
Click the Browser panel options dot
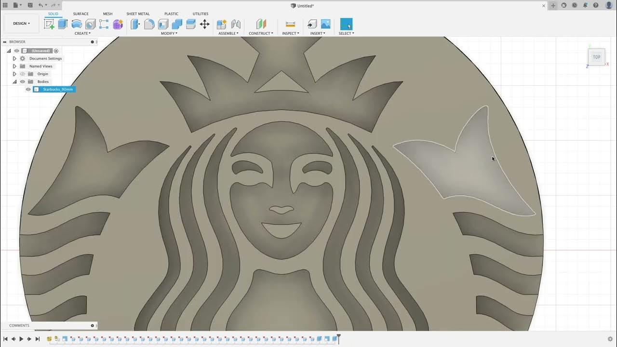click(x=93, y=42)
